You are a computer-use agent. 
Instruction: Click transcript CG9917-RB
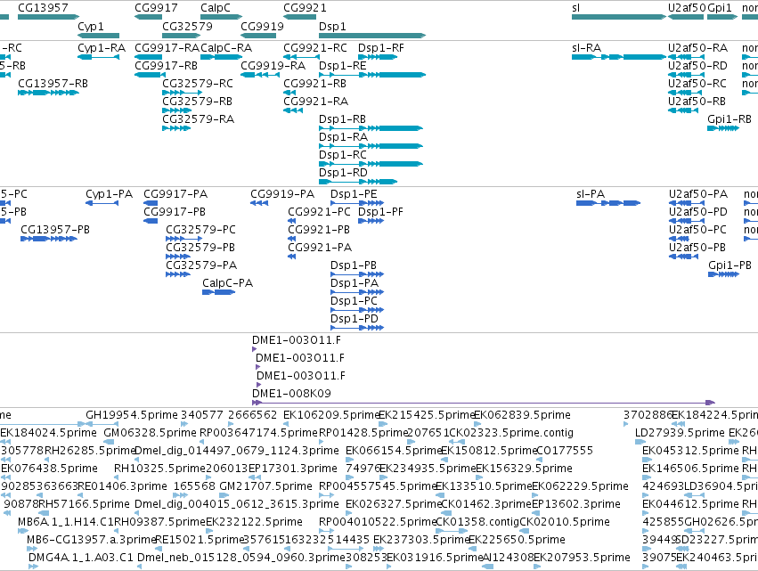pos(151,75)
